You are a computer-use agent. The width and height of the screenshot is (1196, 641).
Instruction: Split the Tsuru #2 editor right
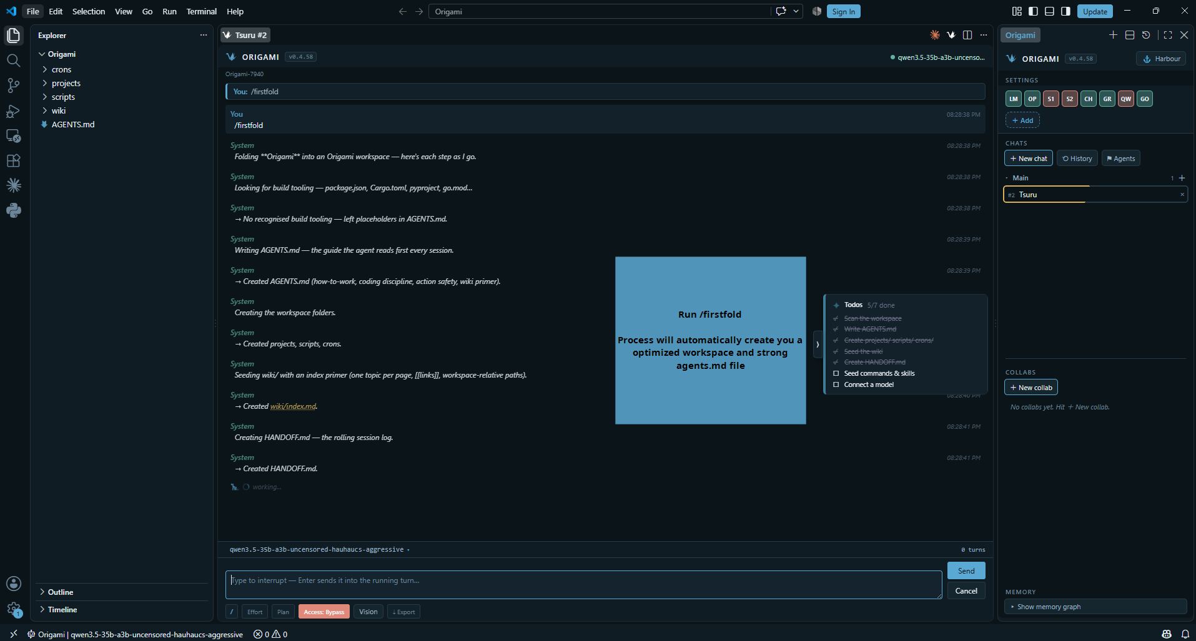click(x=967, y=35)
